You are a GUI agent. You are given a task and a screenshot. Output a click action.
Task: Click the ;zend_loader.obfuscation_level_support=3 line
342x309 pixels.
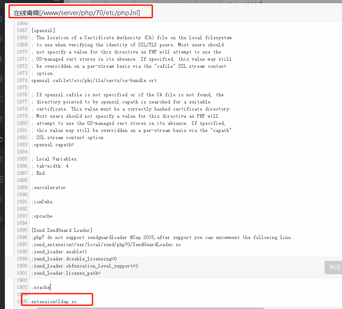tap(85, 266)
